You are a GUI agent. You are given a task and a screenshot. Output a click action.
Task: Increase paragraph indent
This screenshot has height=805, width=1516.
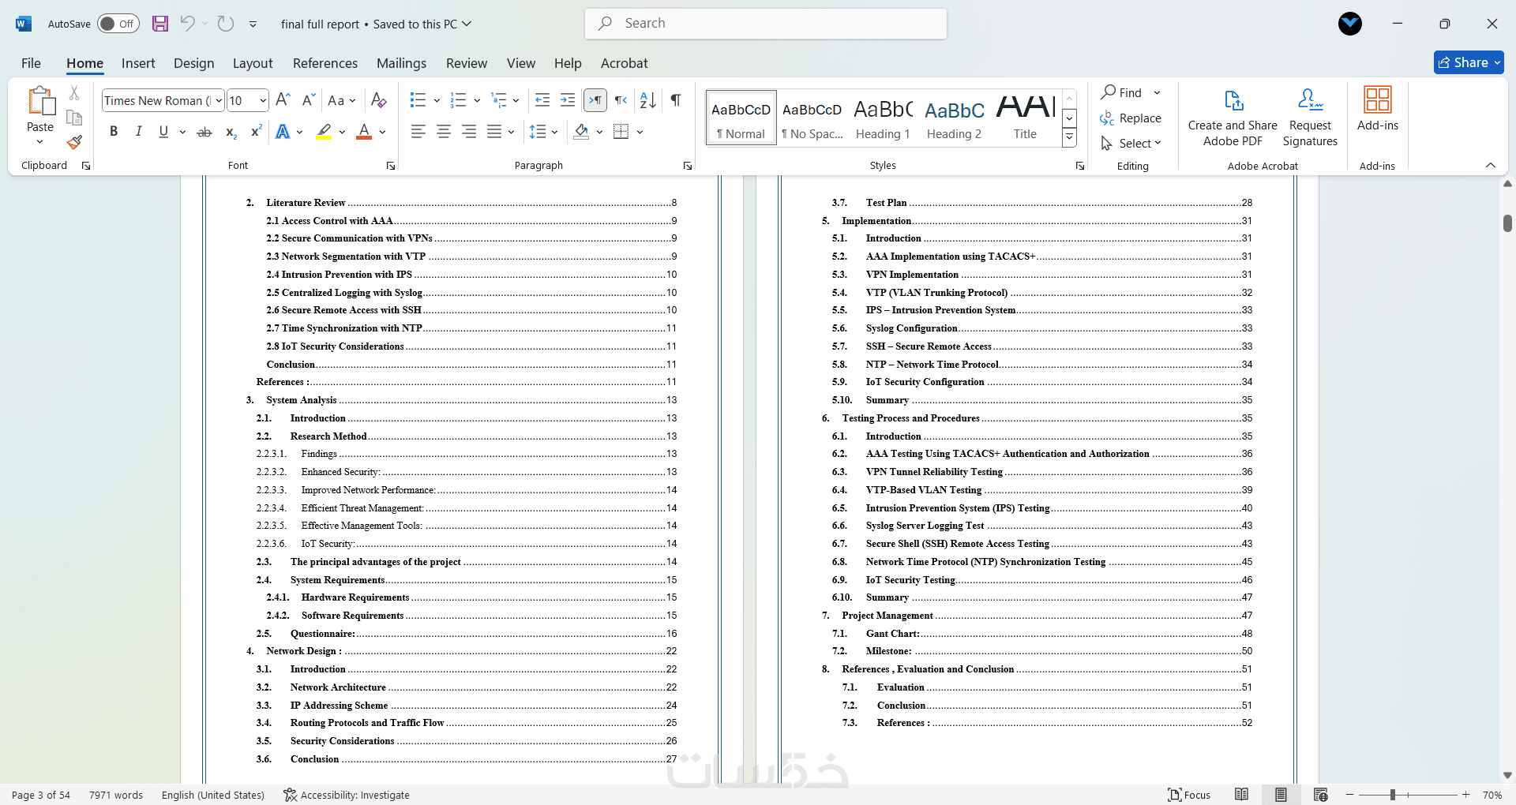(x=568, y=100)
